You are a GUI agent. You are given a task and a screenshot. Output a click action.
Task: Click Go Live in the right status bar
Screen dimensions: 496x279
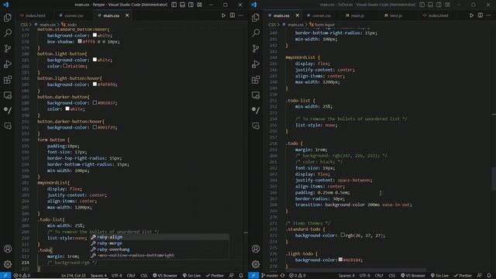coord(439,276)
